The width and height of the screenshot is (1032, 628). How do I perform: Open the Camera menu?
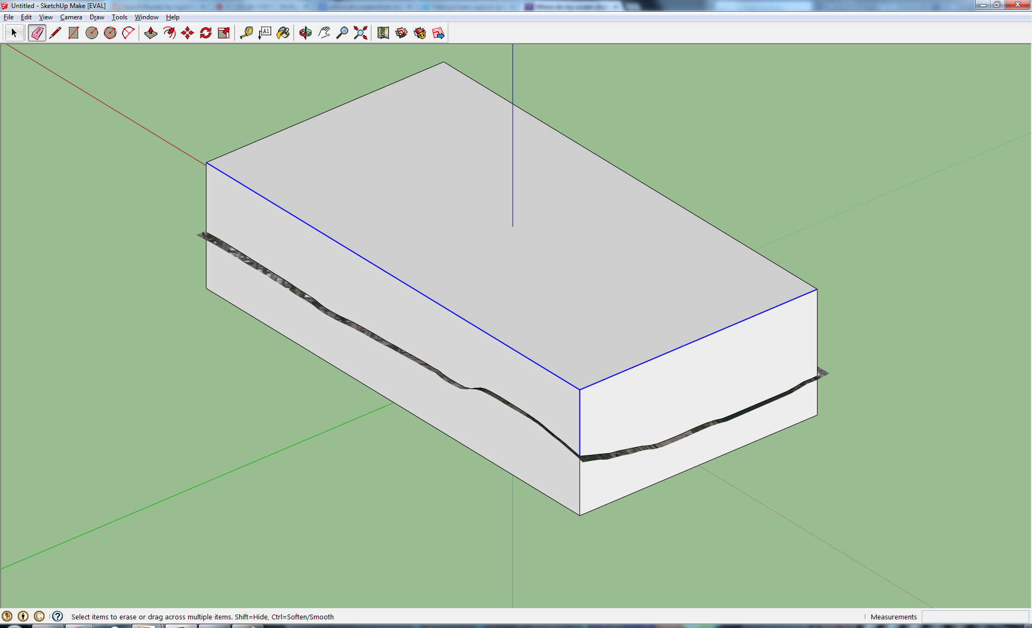pos(71,17)
